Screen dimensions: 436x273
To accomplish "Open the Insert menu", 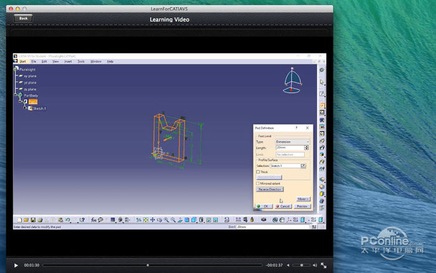I will point(68,61).
